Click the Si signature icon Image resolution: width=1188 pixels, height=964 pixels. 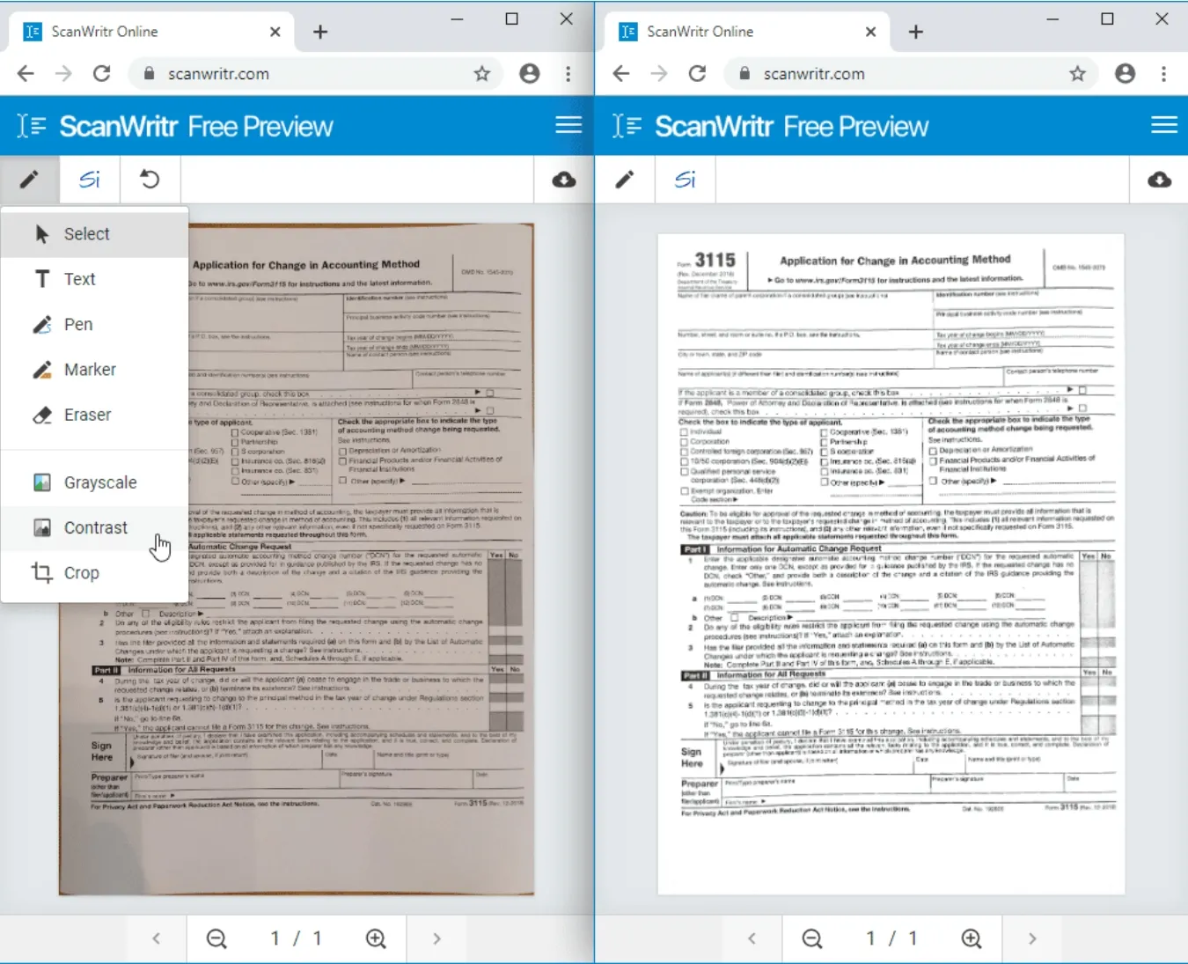pyautogui.click(x=89, y=179)
